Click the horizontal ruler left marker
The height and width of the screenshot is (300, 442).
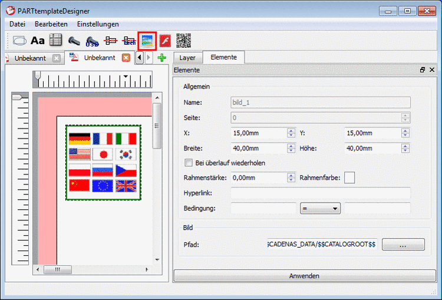pyautogui.click(x=38, y=75)
